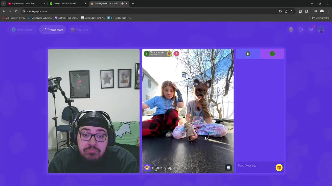The width and height of the screenshot is (332, 186).
Task: Click the partner's video feed
Action: point(188,111)
